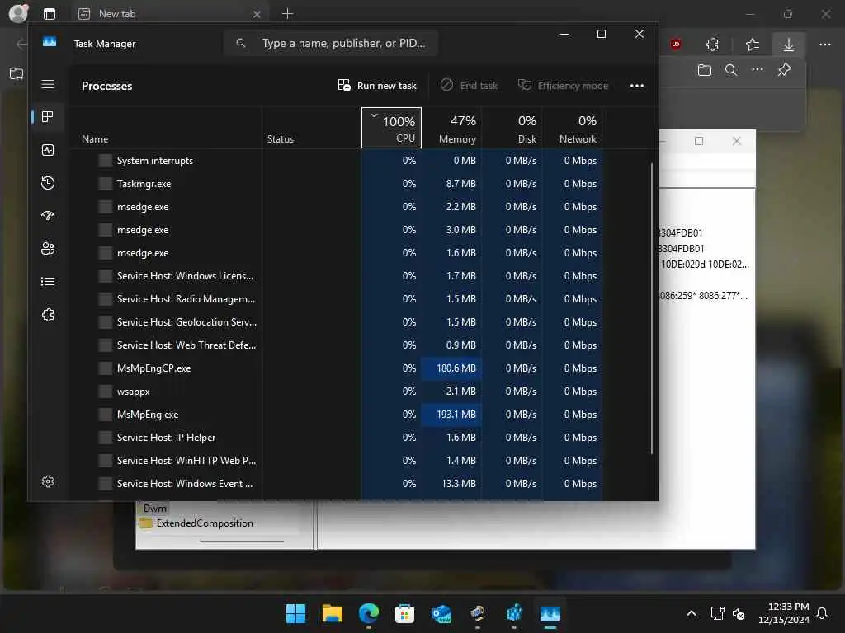845x633 pixels.
Task: Select the System interrupts process row
Action: (x=337, y=161)
